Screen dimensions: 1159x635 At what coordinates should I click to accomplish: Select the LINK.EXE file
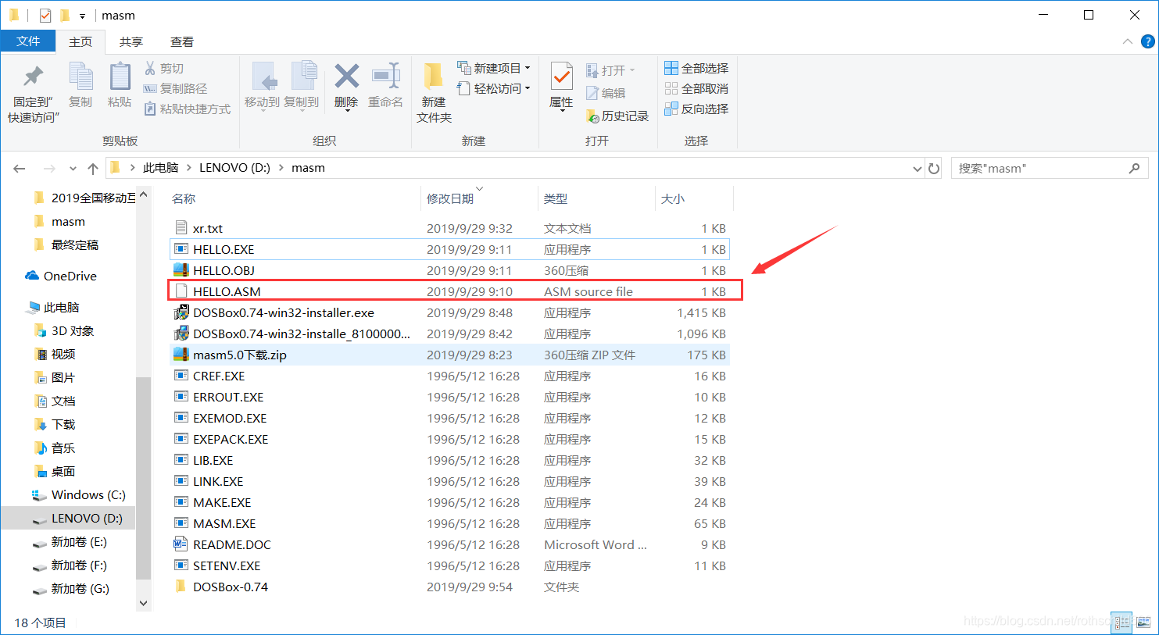coord(449,481)
